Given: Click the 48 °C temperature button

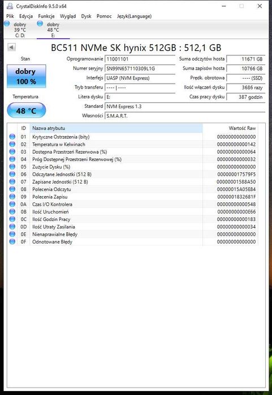Looking at the screenshot, I should point(27,111).
